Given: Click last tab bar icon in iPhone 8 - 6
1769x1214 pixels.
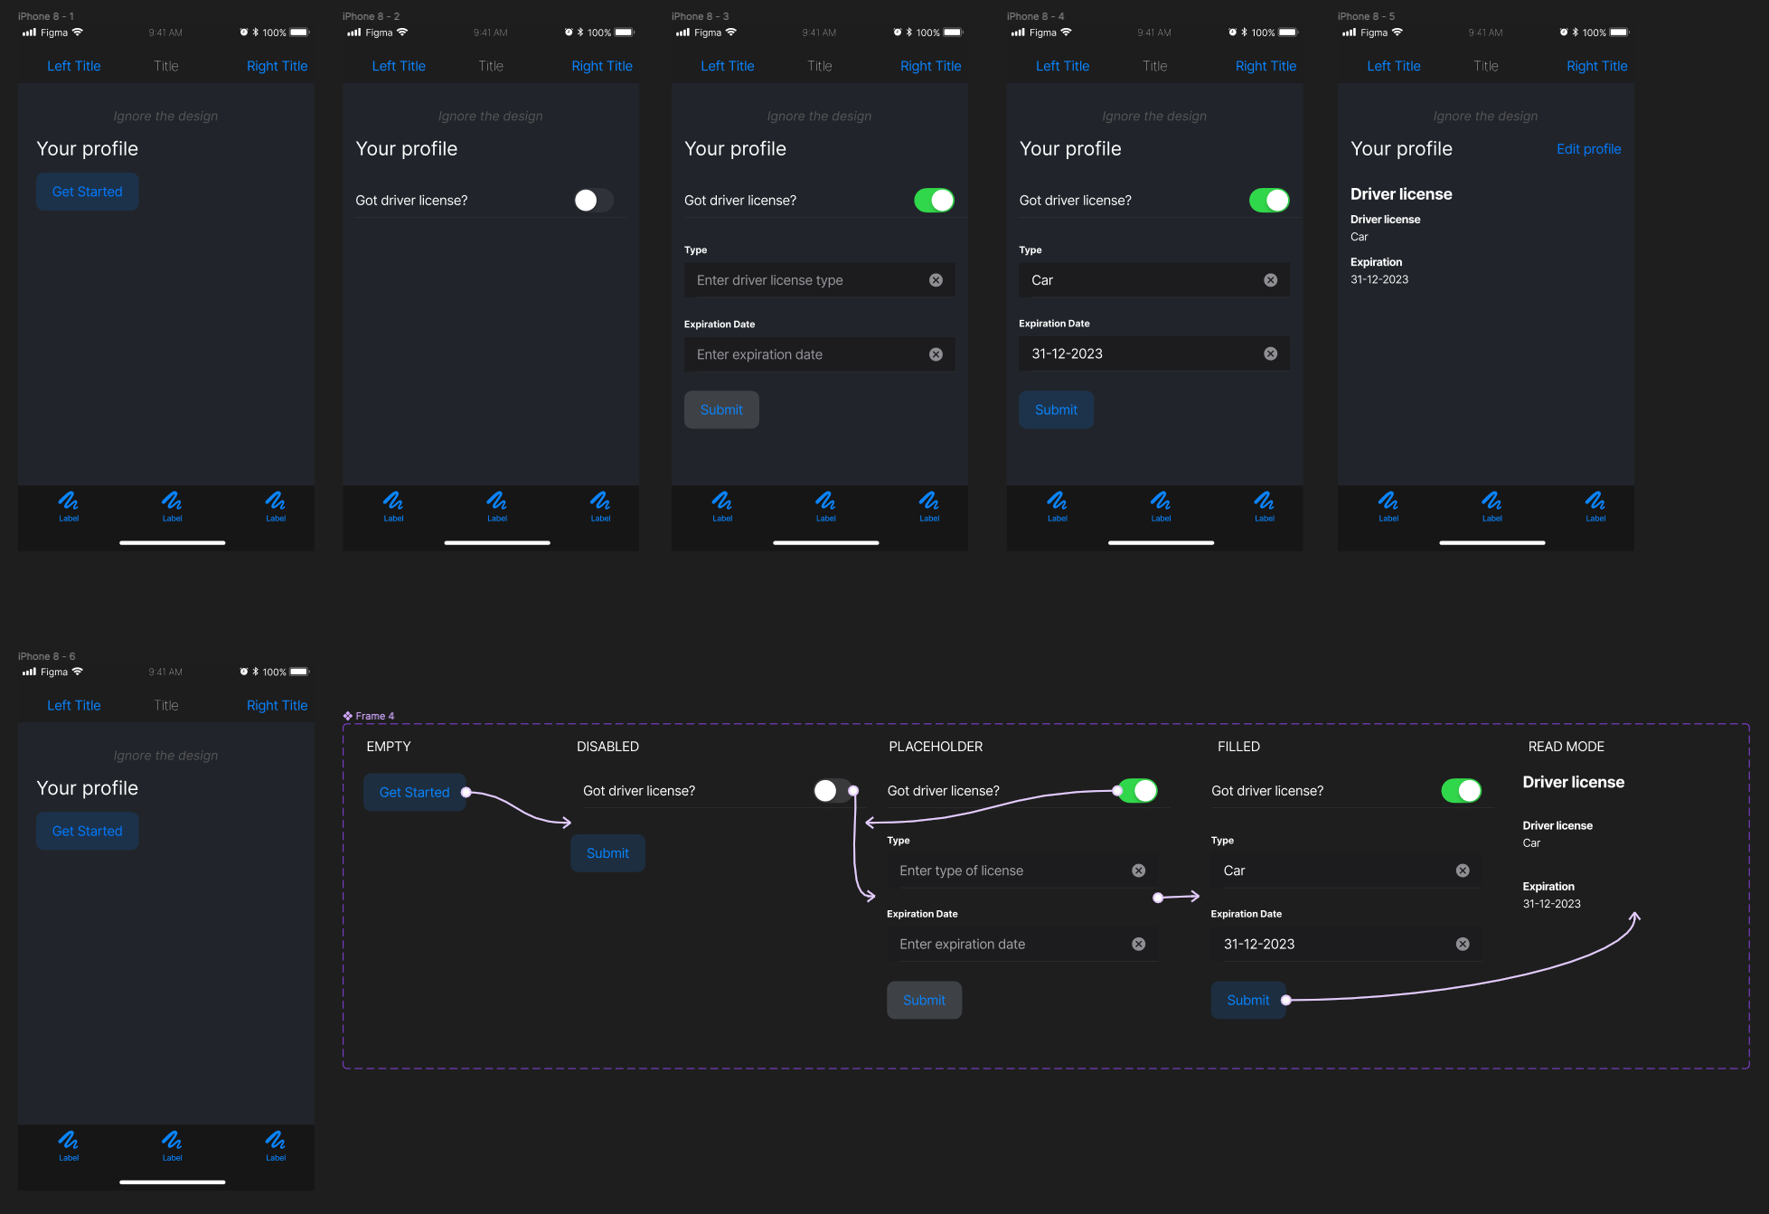Looking at the screenshot, I should (x=276, y=1140).
